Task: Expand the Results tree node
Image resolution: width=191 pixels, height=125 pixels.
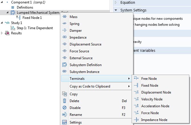Action: coord(3,33)
